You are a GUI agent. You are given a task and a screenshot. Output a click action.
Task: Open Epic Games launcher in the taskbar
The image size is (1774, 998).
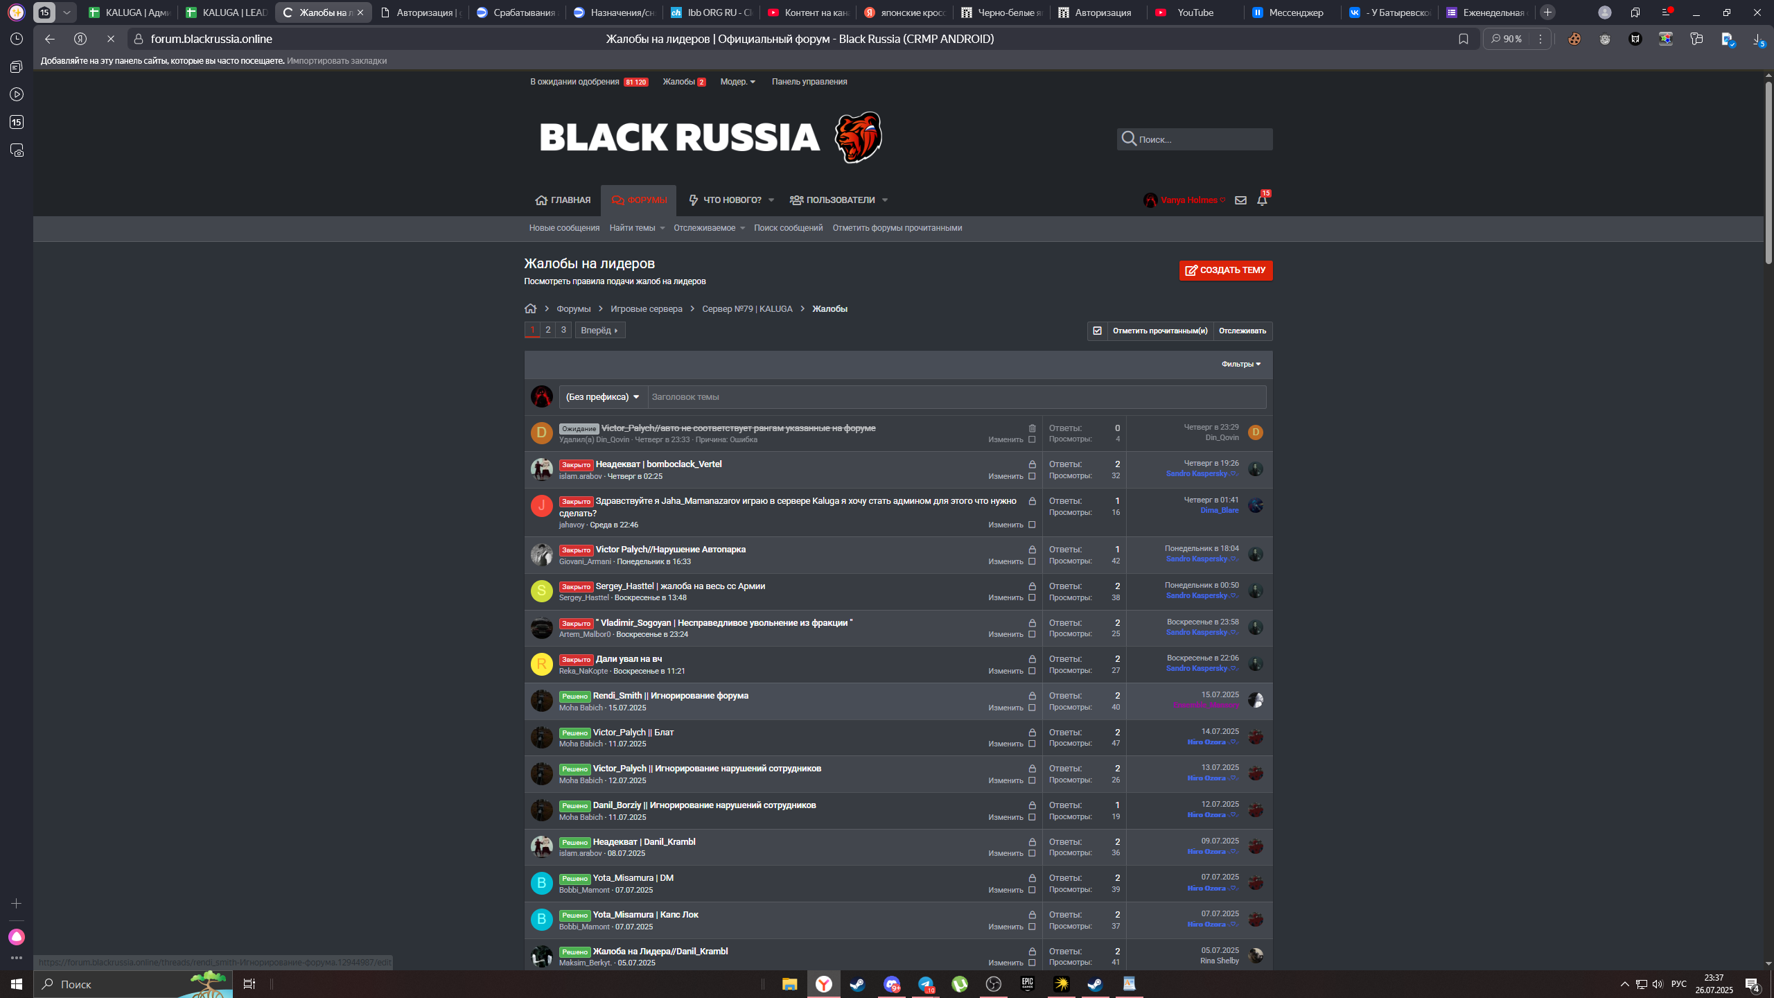tap(1027, 984)
